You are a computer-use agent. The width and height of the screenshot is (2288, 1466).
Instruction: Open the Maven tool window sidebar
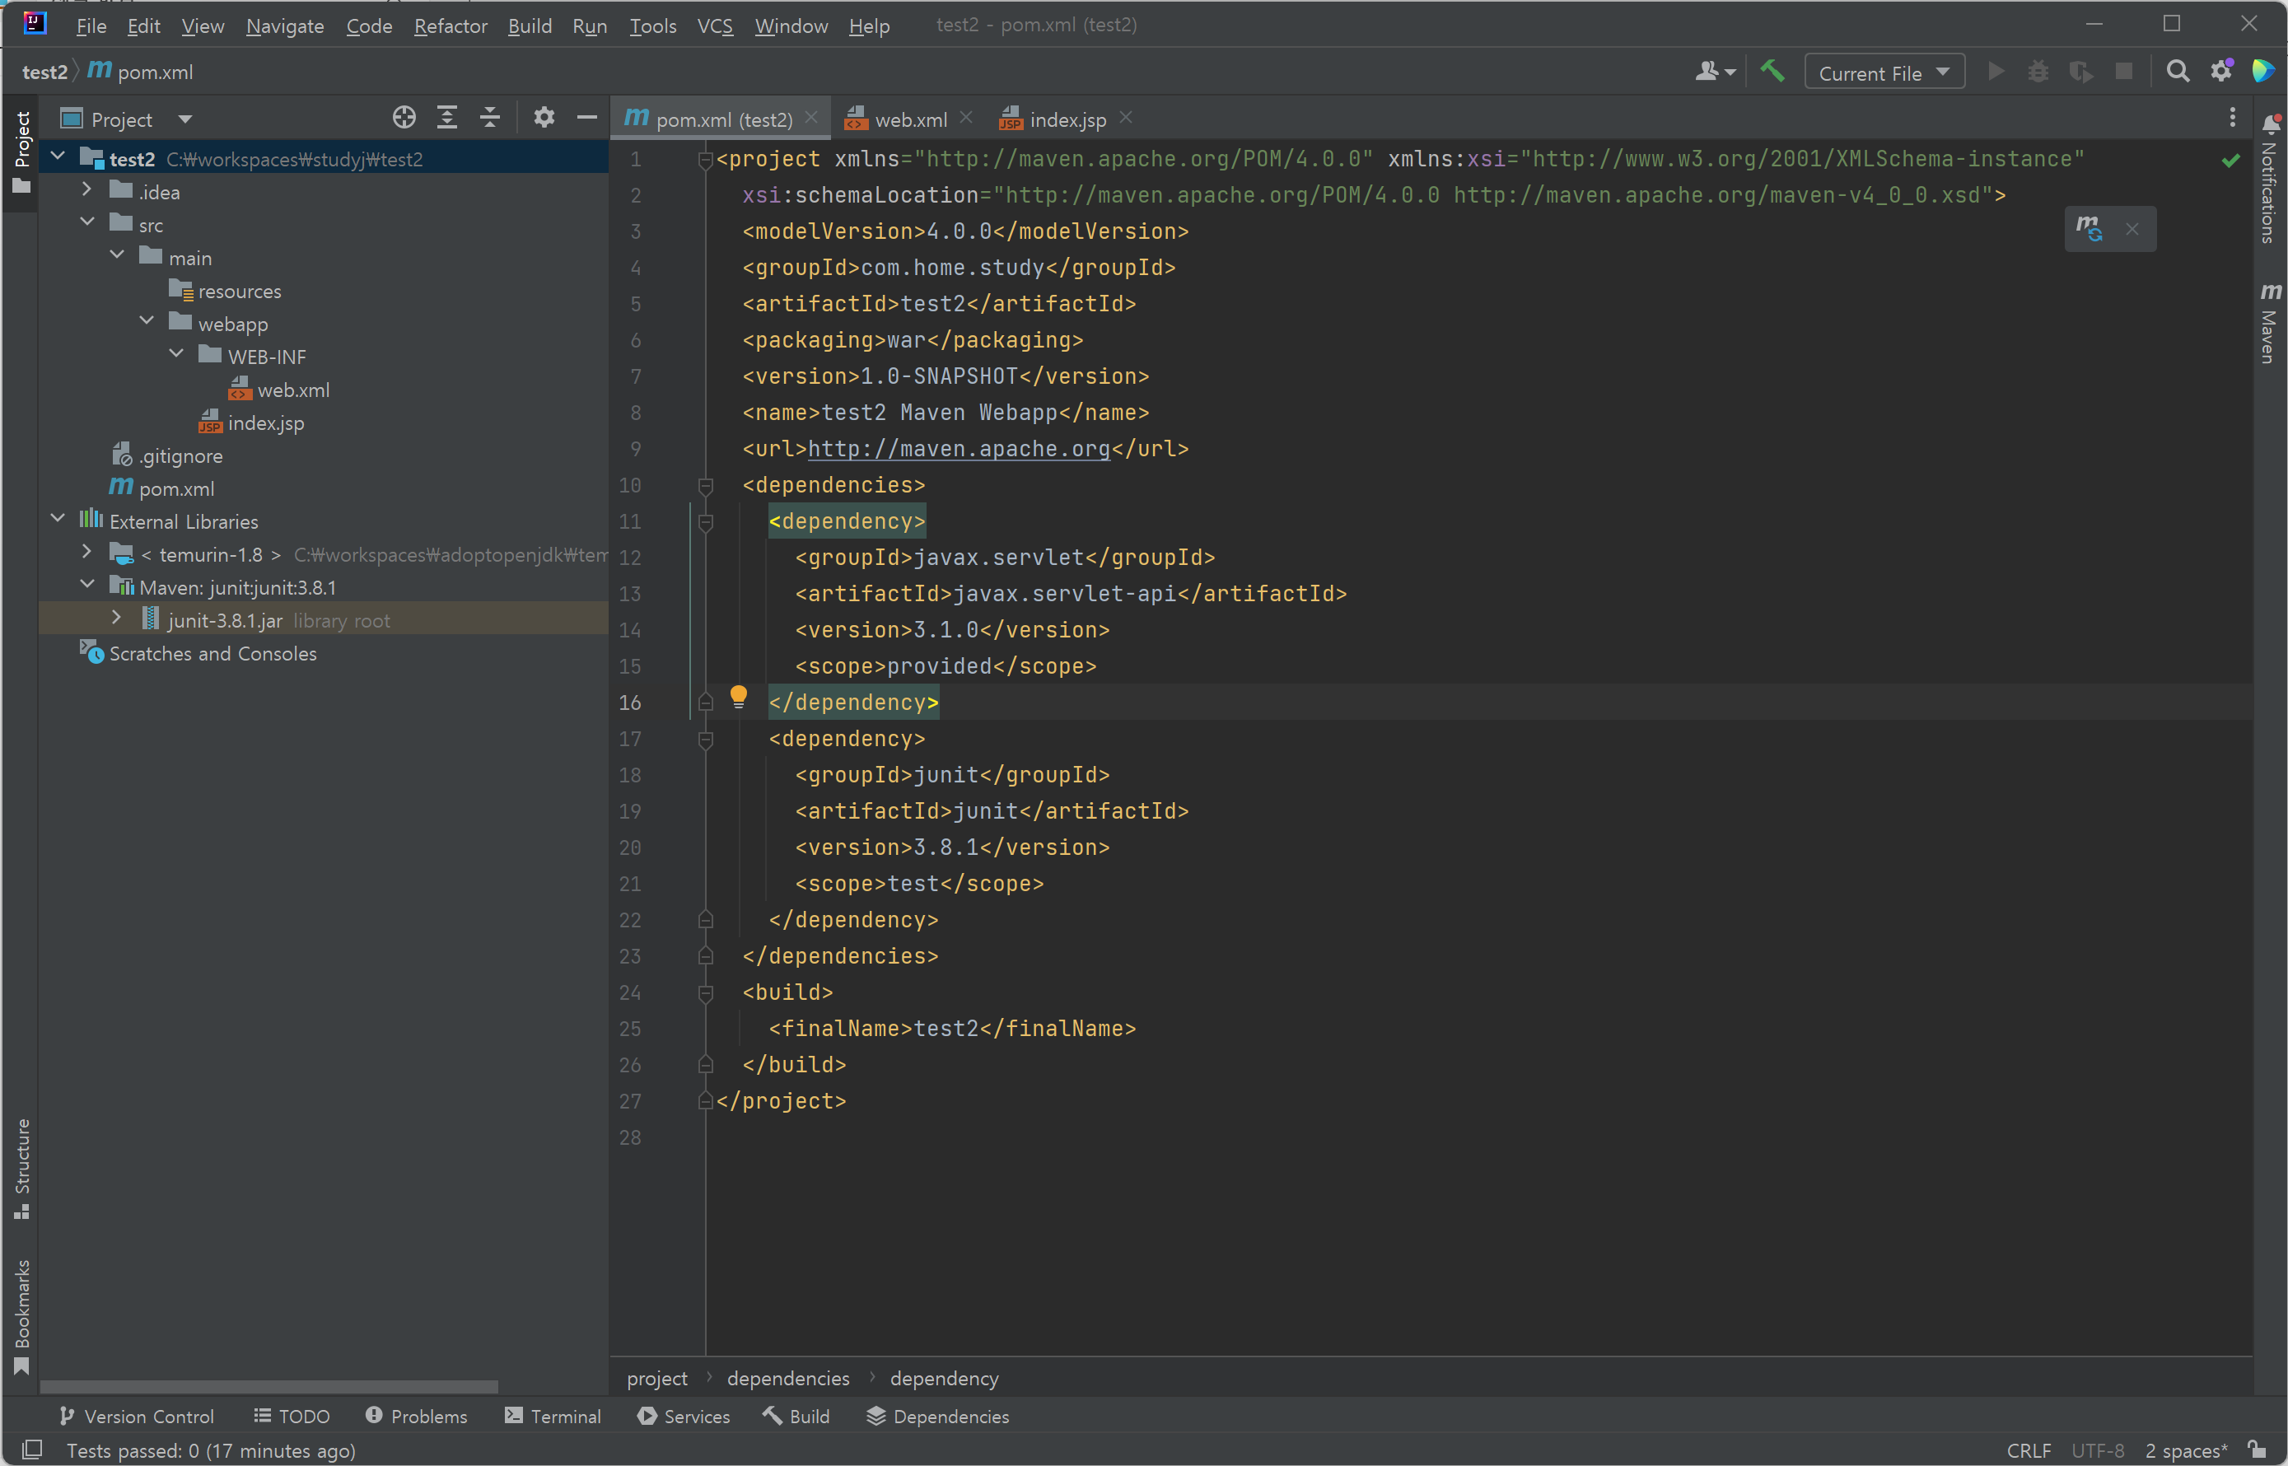pos(2270,324)
